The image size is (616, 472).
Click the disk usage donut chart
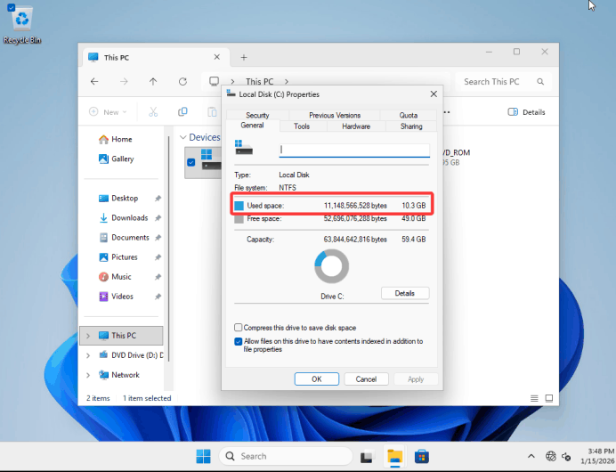click(x=332, y=266)
